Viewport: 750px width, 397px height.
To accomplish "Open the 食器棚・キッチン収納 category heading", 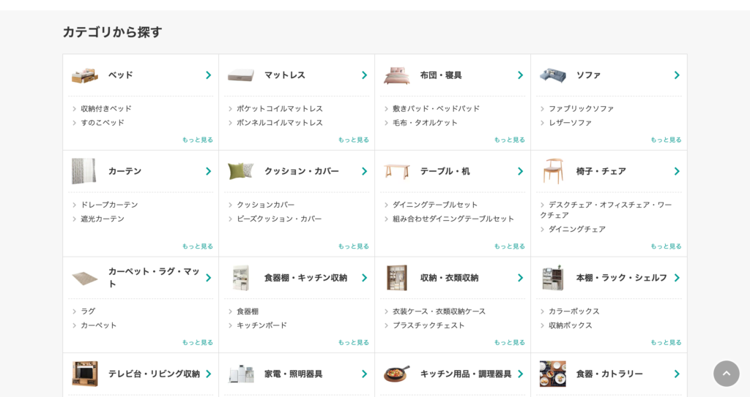I will tap(305, 278).
